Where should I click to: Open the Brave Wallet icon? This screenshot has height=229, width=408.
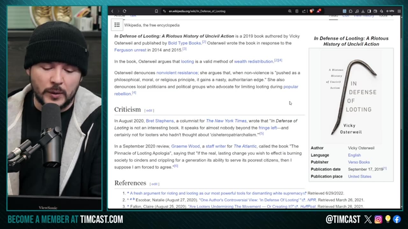375,11
